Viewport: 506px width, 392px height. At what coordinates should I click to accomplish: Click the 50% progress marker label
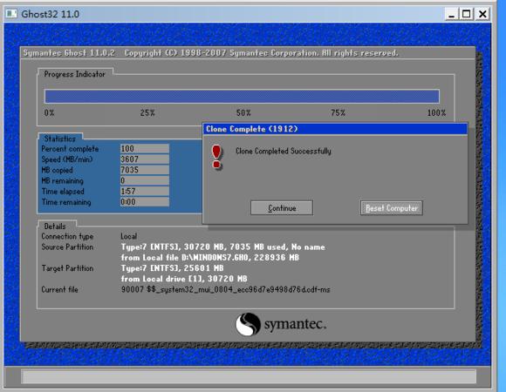point(243,112)
